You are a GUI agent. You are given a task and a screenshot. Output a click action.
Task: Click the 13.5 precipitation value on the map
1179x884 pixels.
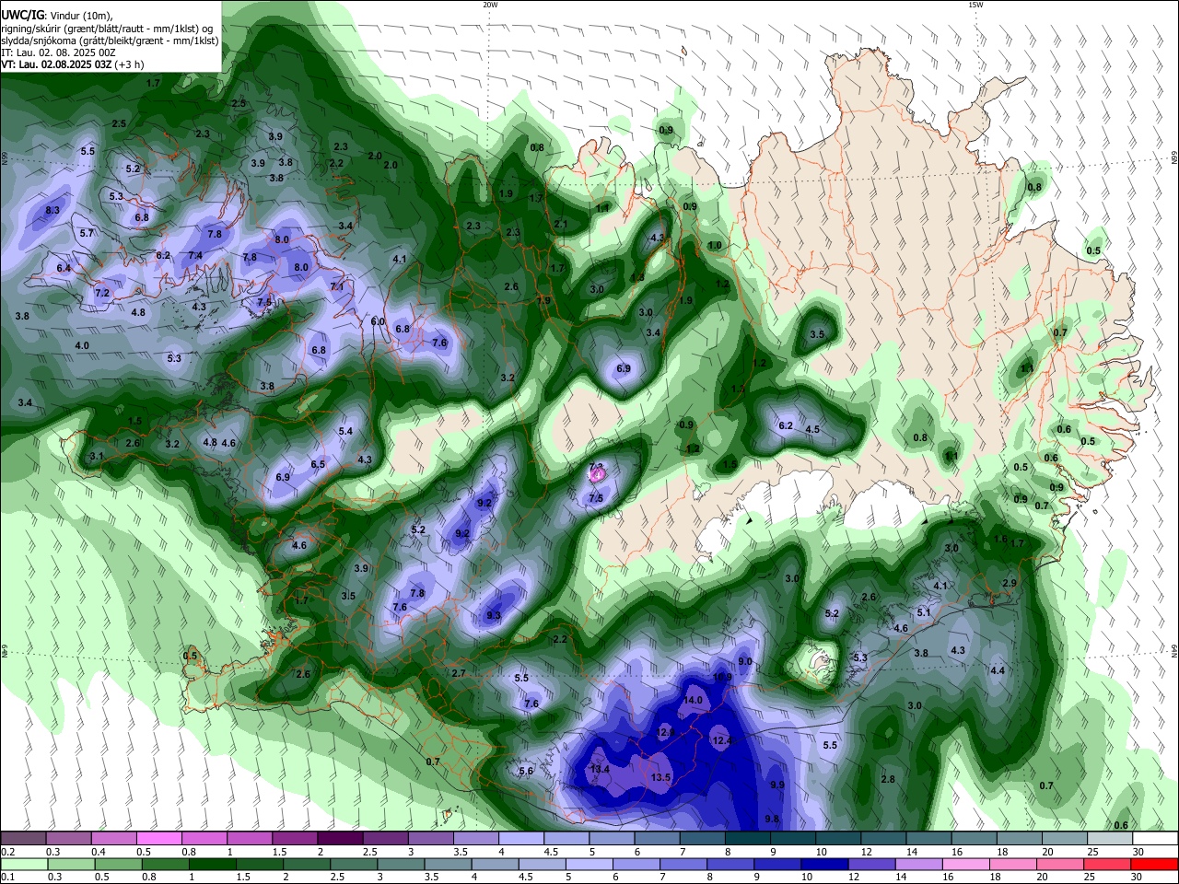pyautogui.click(x=660, y=777)
